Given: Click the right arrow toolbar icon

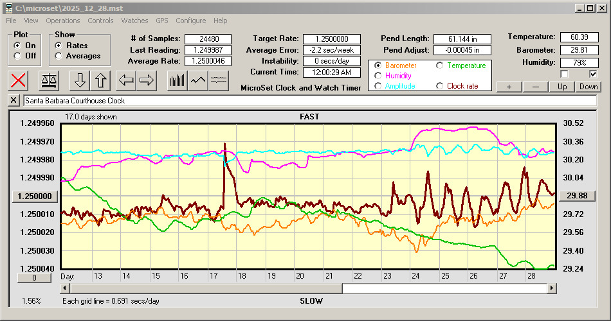Looking at the screenshot, I should (147, 80).
